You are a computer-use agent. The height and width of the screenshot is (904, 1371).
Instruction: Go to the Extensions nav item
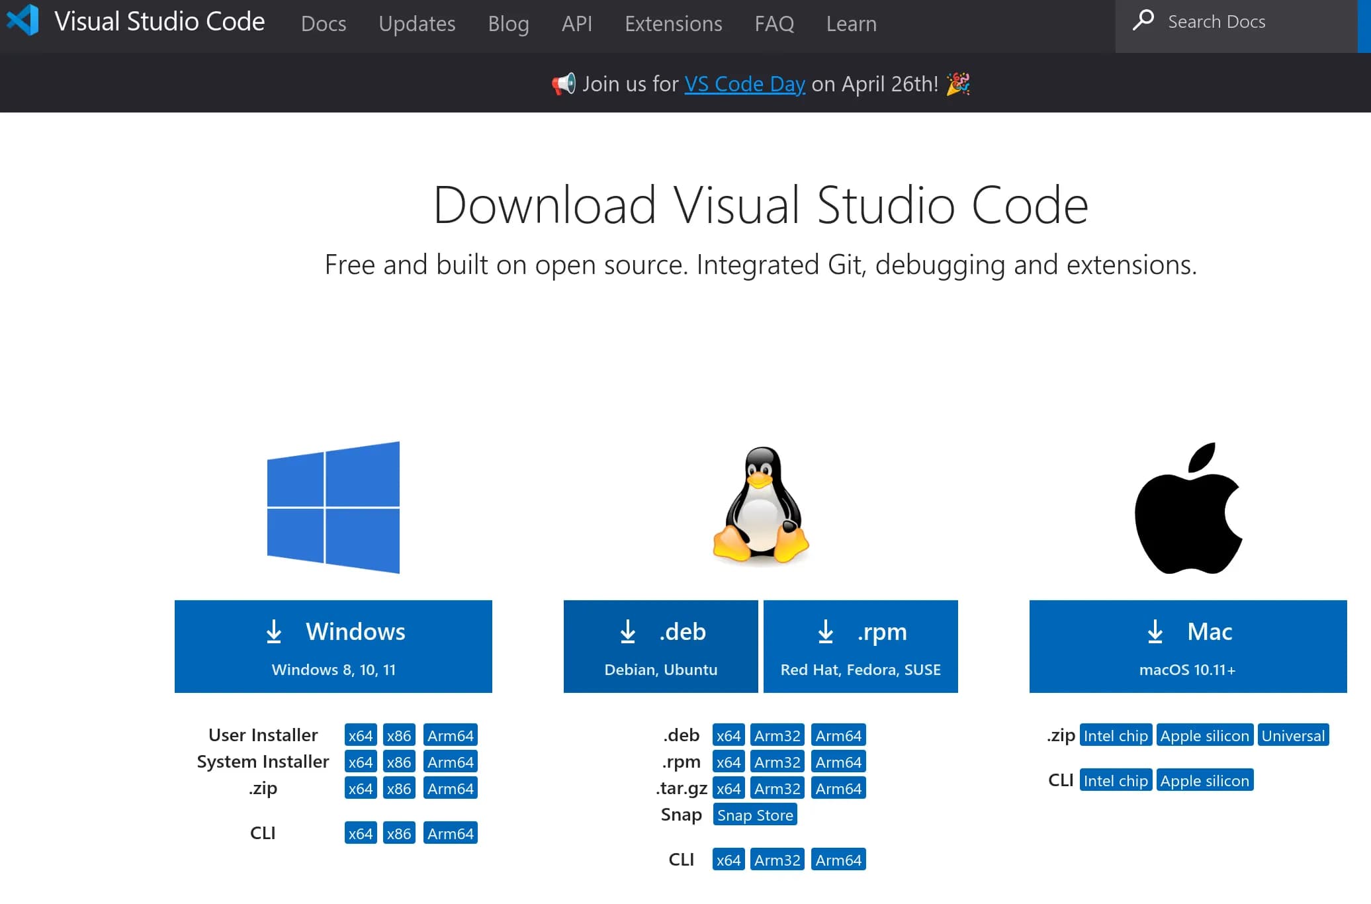(673, 24)
